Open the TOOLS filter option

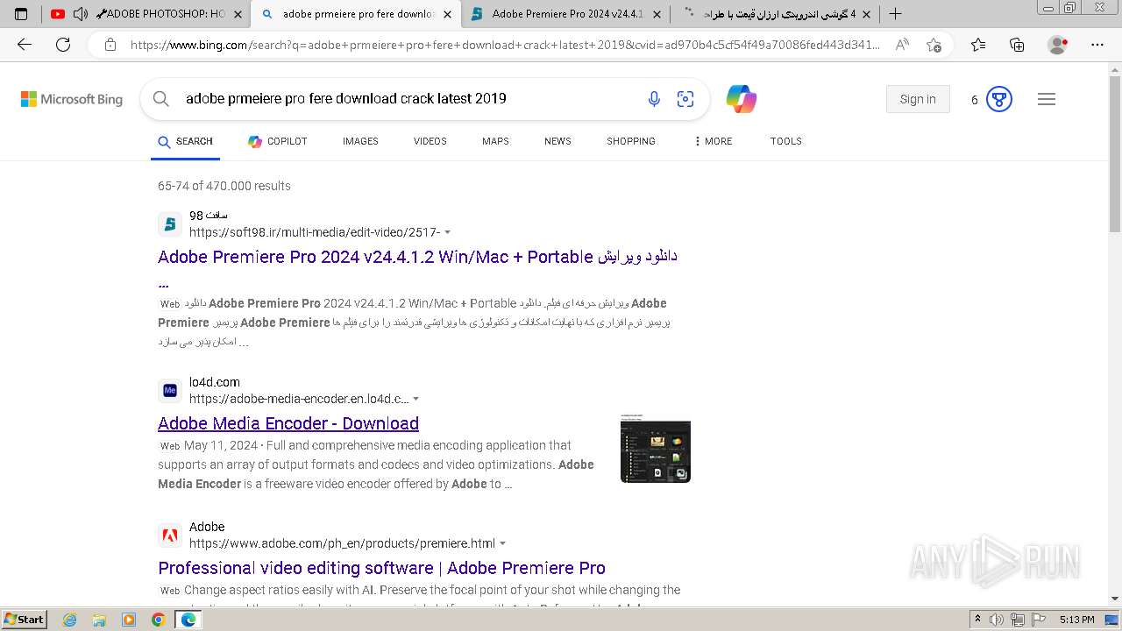tap(786, 141)
